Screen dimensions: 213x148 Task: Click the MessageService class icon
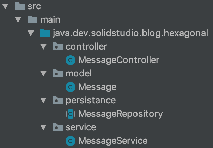71,141
